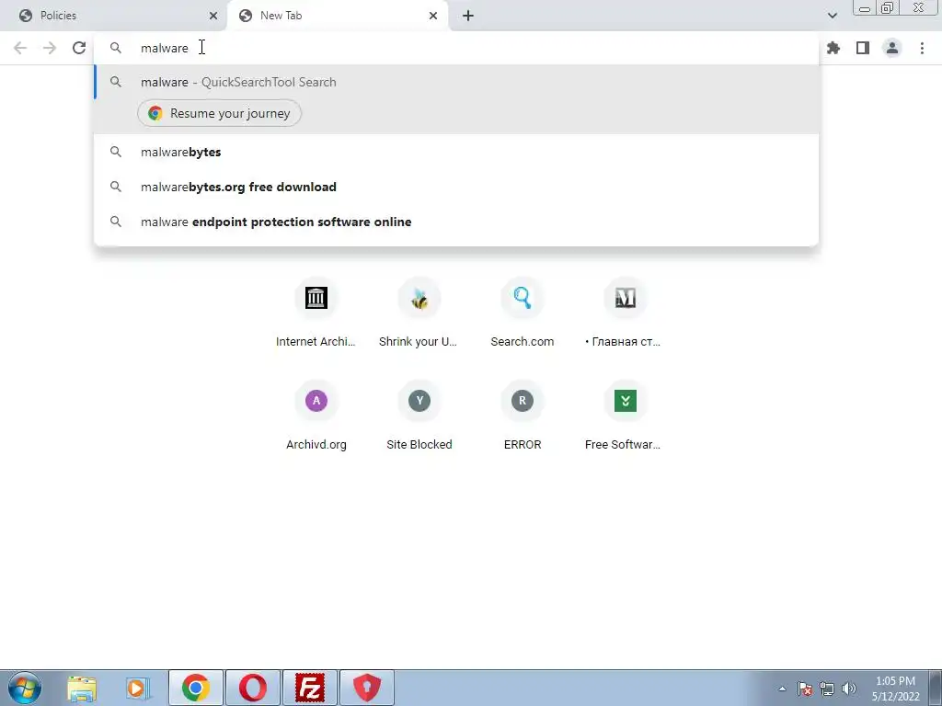
Task: Toggle the side panel icon
Action: tap(863, 48)
